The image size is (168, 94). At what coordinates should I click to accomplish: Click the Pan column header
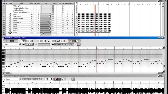tap(63, 3)
